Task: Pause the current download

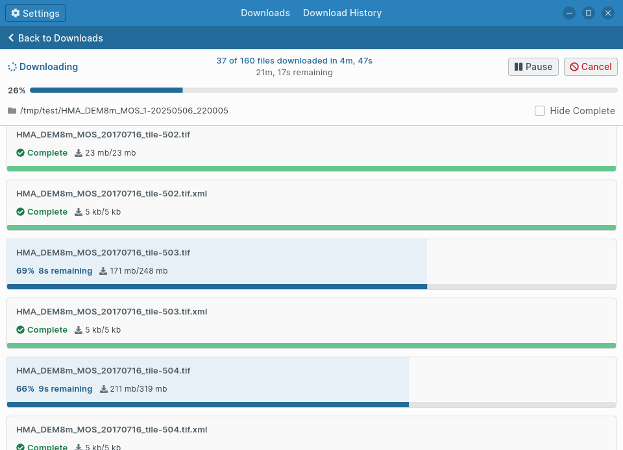Action: coord(533,67)
